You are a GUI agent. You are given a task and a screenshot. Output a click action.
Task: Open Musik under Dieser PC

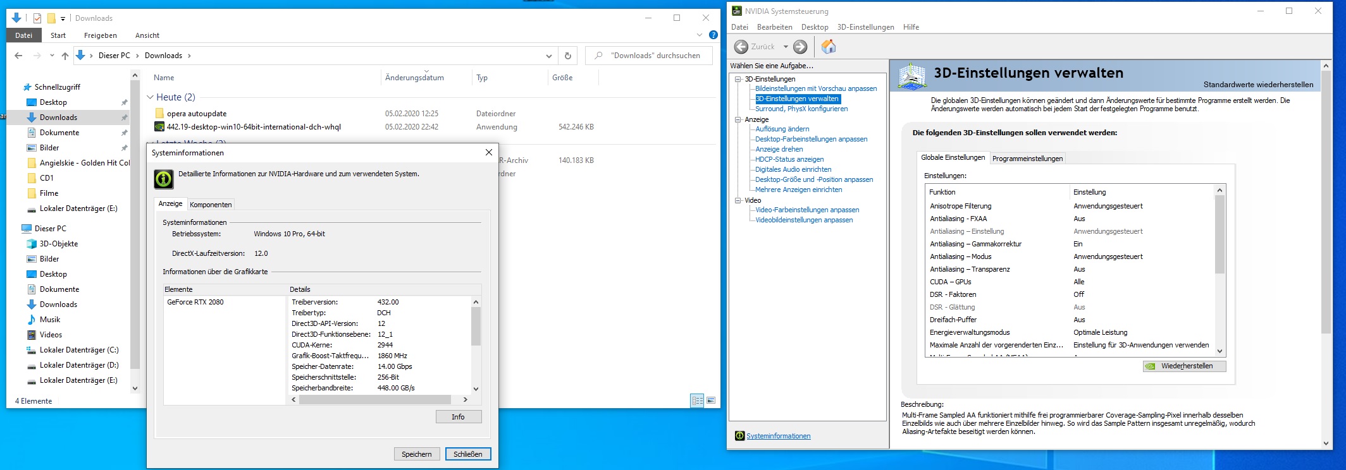(50, 320)
